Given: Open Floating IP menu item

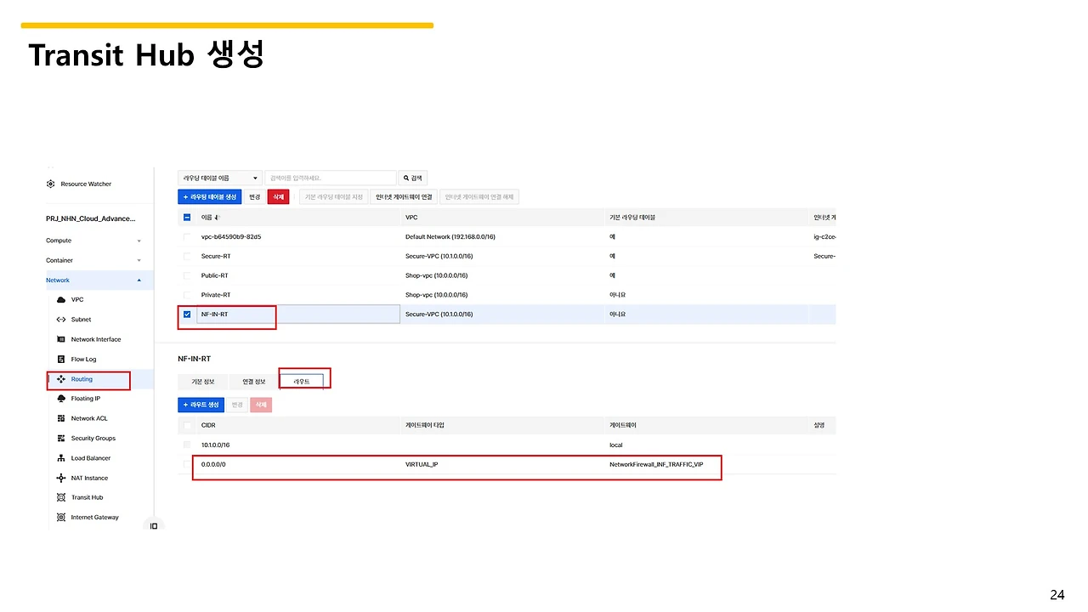Looking at the screenshot, I should point(85,399).
